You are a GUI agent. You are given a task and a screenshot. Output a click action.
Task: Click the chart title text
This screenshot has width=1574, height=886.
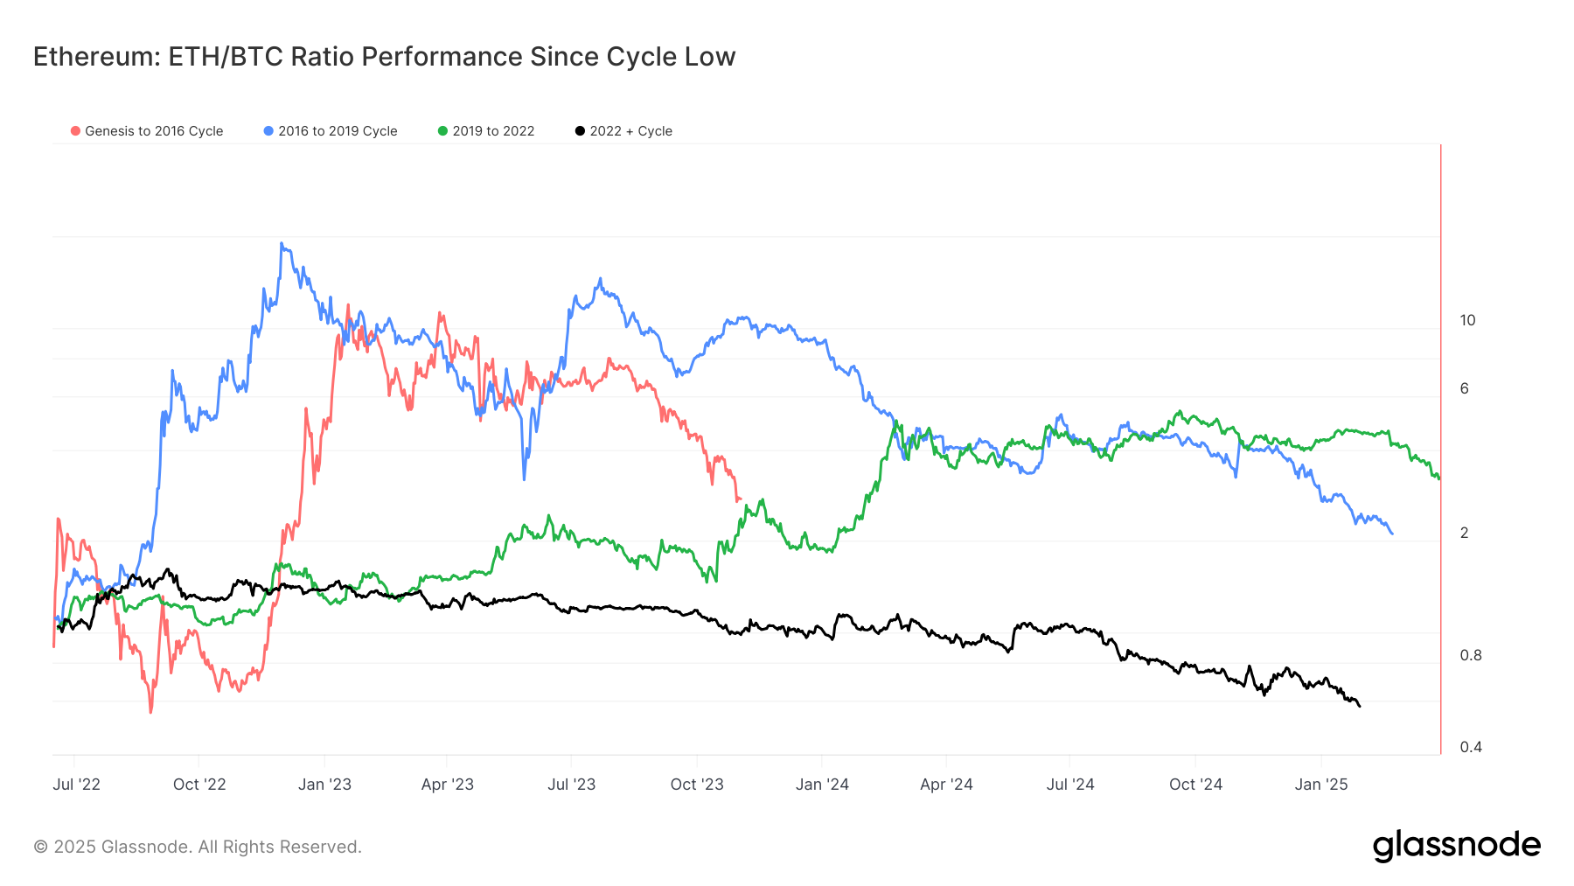point(384,57)
